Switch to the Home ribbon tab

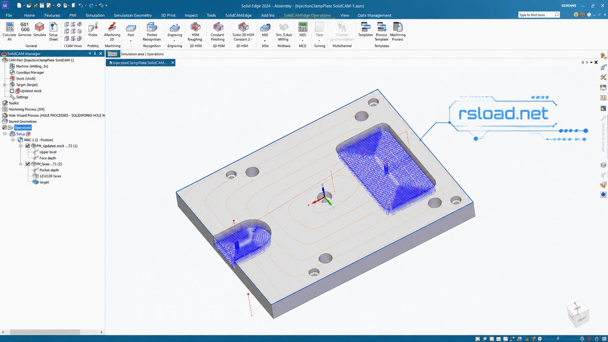pyautogui.click(x=29, y=15)
